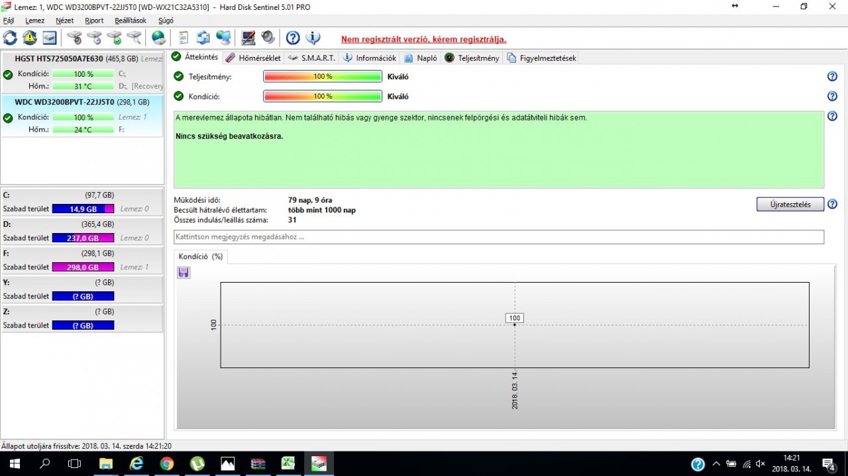Click the Újratesztelés button

tap(790, 204)
